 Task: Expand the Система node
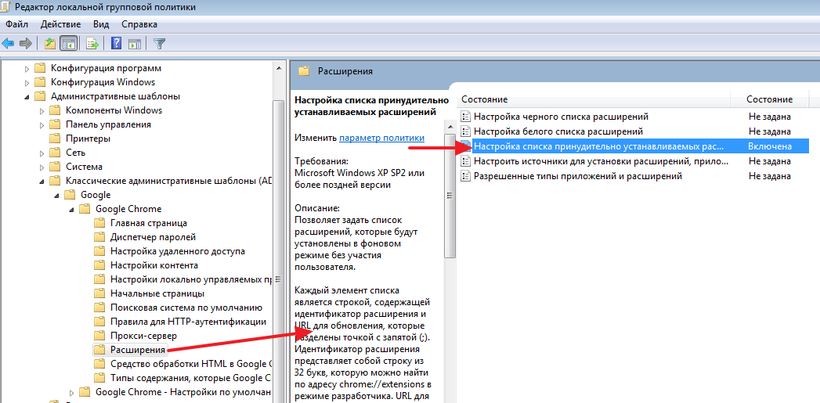pos(42,167)
